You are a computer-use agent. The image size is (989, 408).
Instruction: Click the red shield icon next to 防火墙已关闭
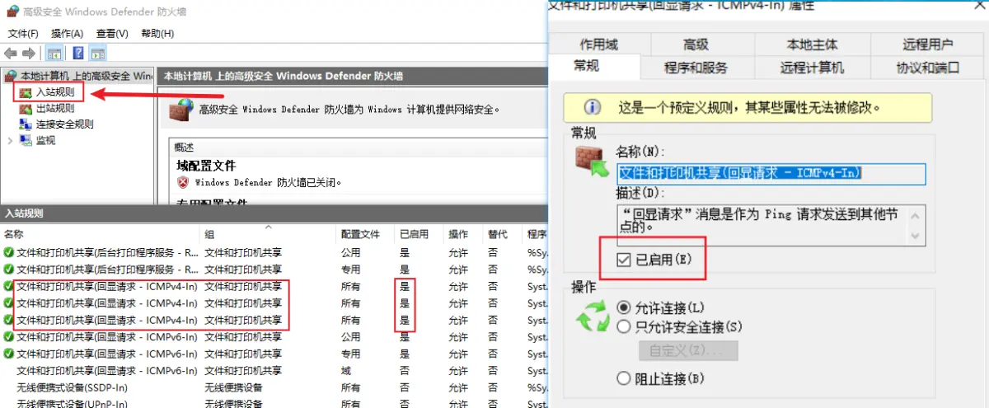183,182
